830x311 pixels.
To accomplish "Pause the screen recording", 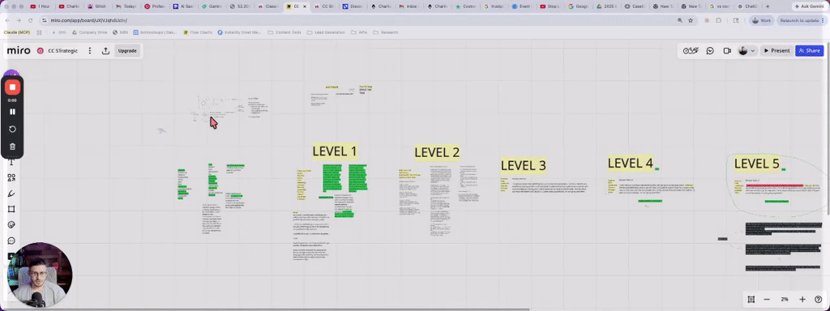I will (13, 112).
